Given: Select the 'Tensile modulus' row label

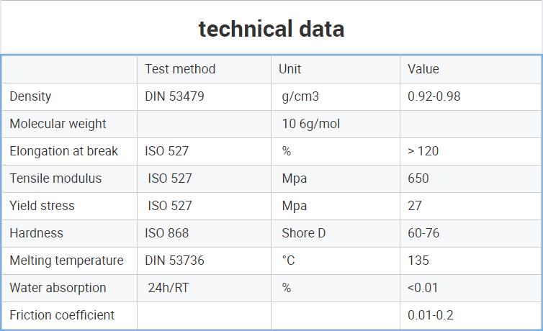Looking at the screenshot, I should (55, 178).
